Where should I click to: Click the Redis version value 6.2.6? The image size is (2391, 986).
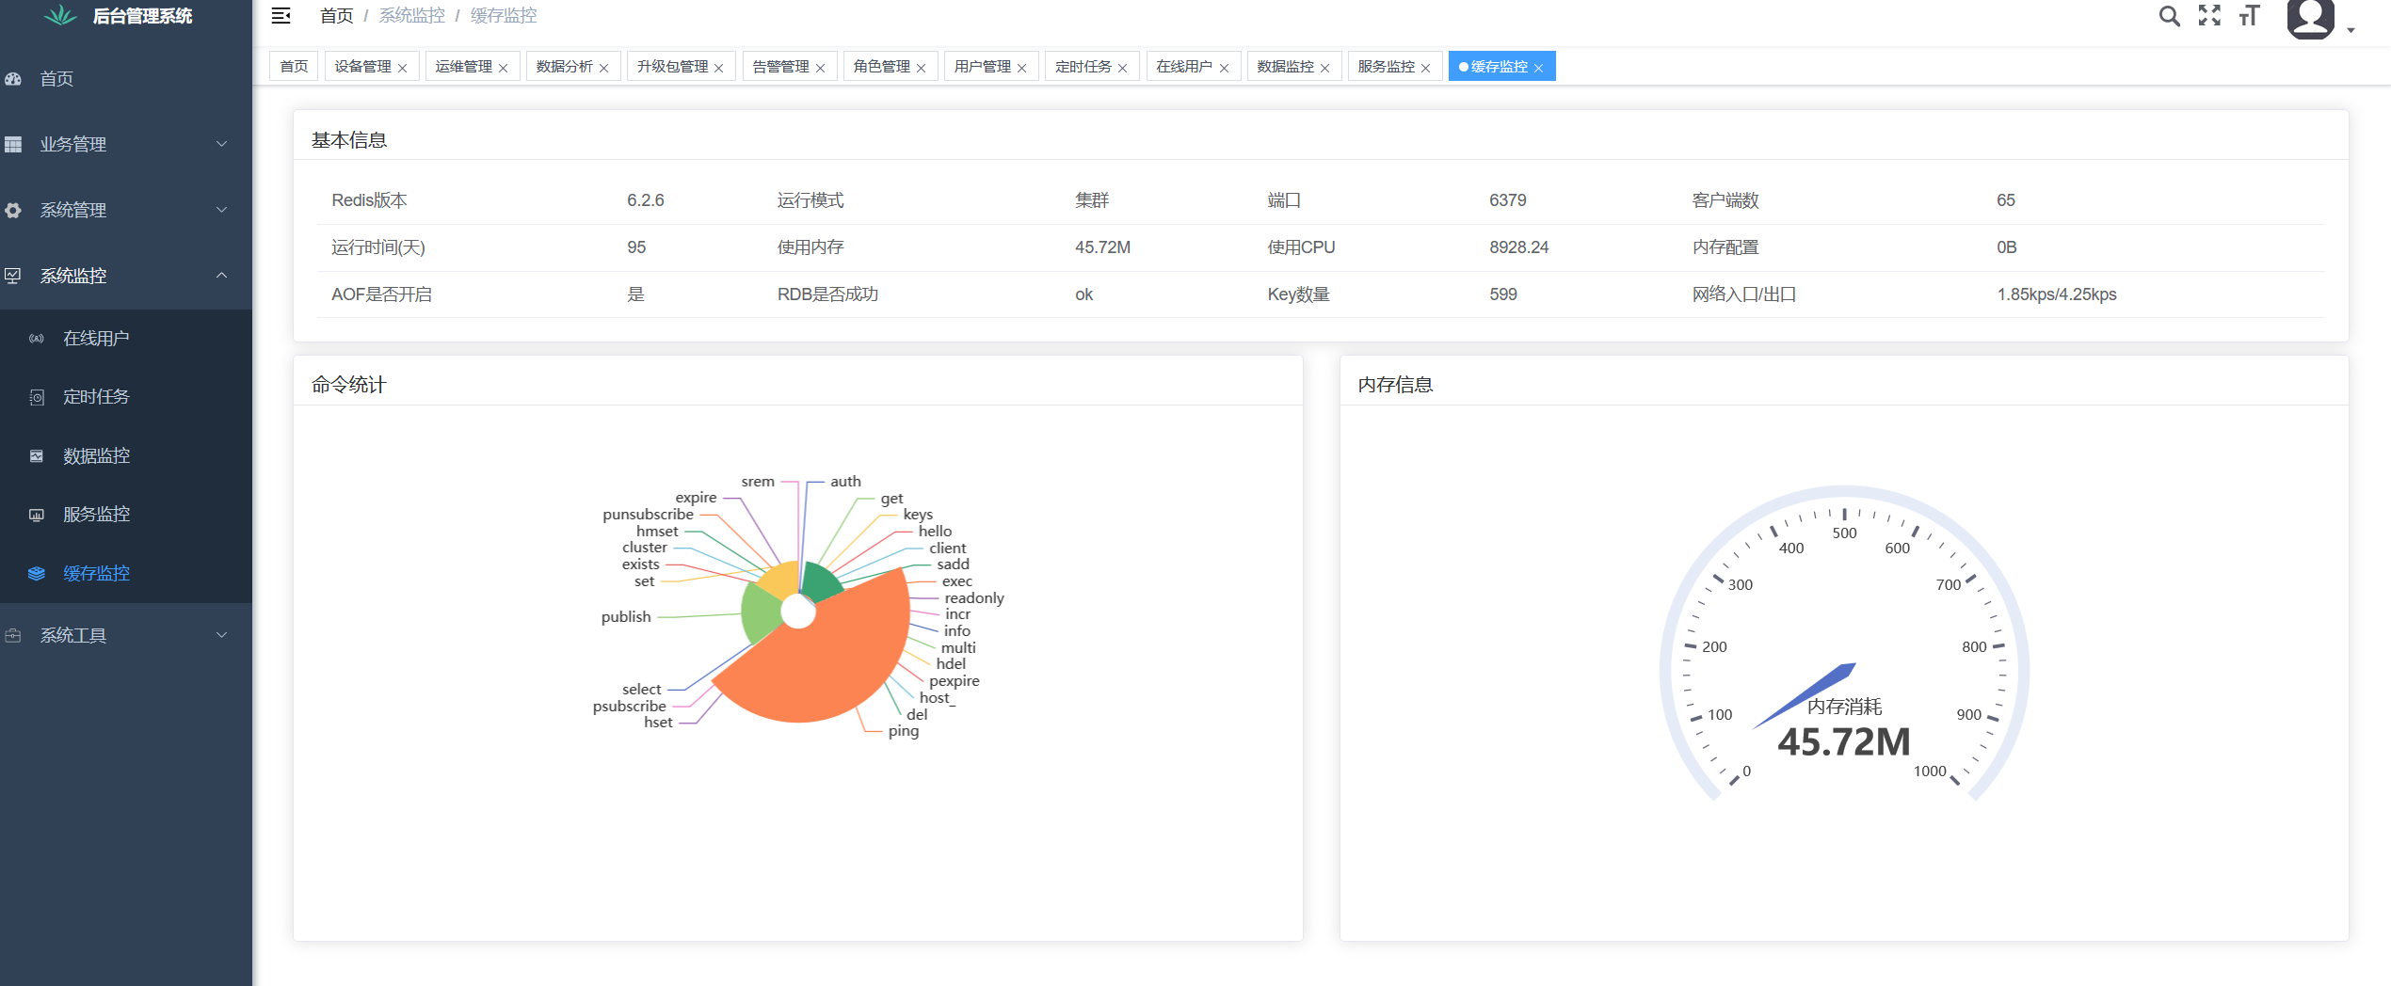point(646,200)
